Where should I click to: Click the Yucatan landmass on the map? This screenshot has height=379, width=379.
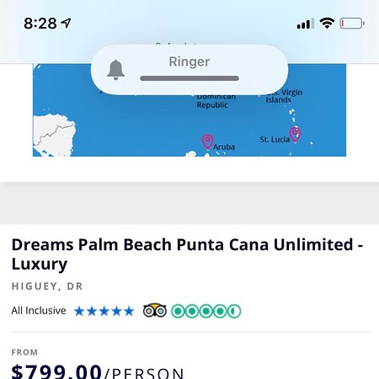tap(54, 135)
